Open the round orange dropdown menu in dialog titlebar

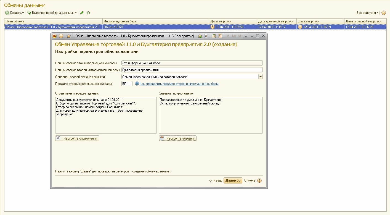point(61,36)
